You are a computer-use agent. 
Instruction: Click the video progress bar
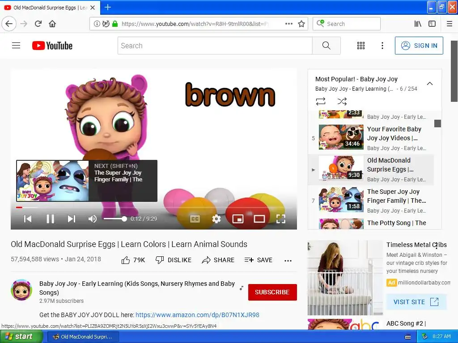pyautogui.click(x=154, y=207)
